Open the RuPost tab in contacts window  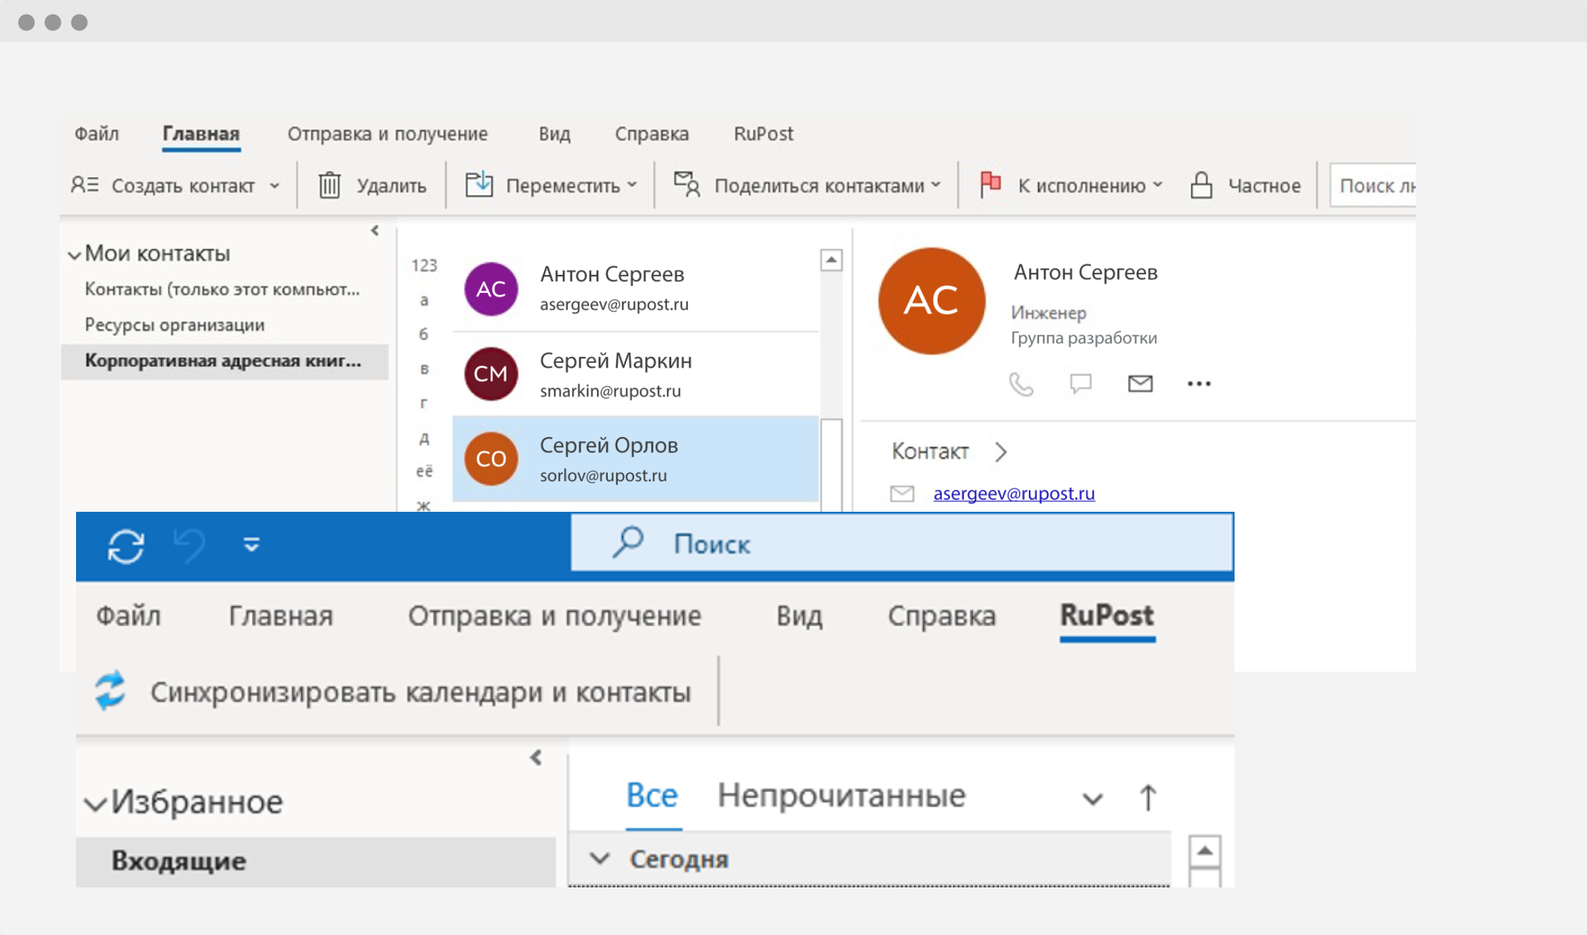[763, 134]
